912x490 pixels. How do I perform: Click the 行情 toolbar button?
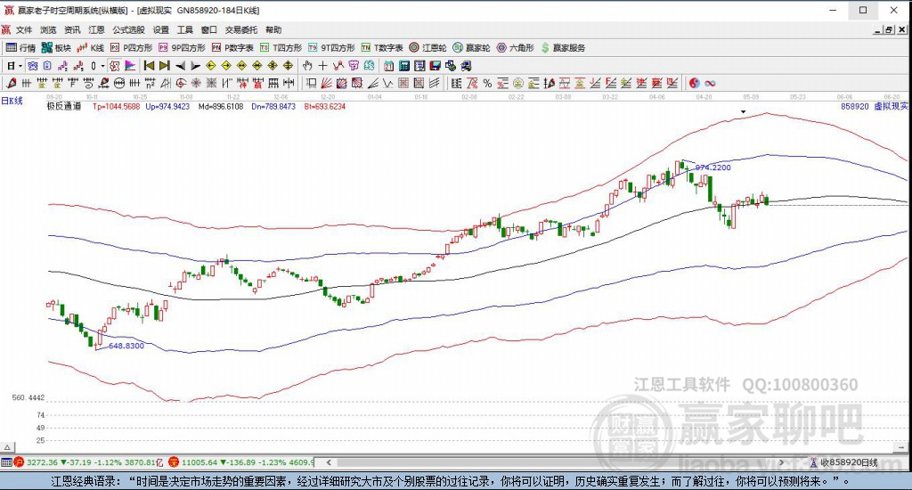tap(21, 48)
